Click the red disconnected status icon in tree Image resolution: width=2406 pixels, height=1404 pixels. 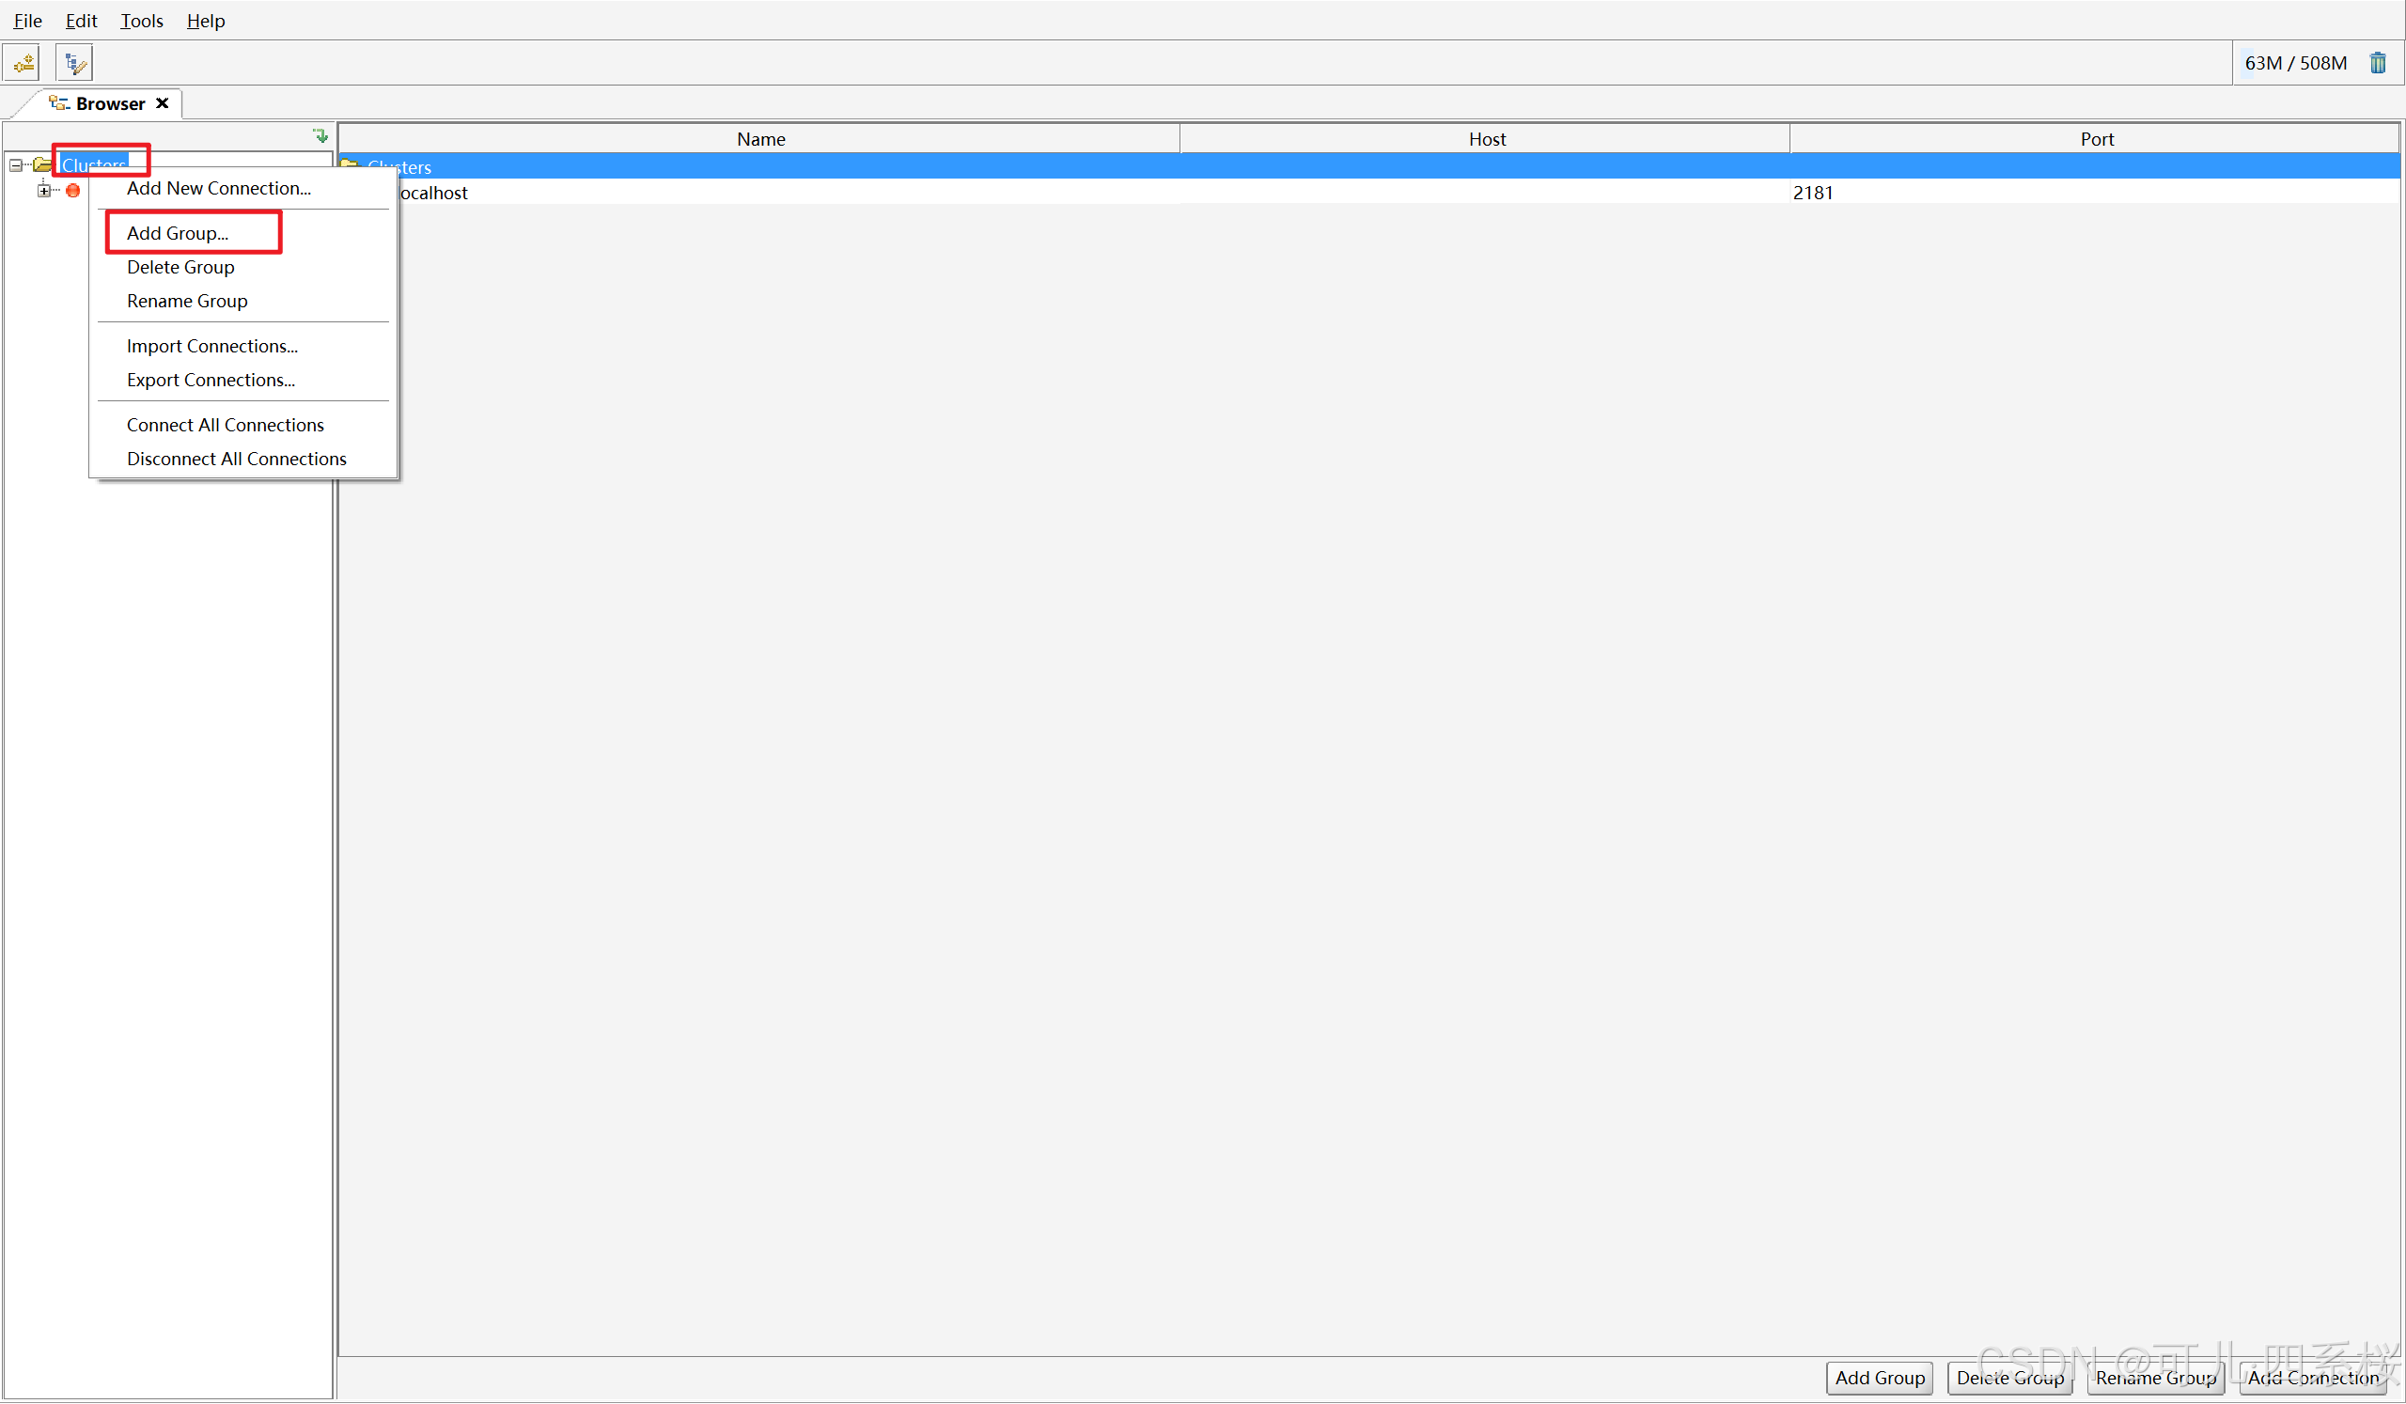click(x=72, y=191)
